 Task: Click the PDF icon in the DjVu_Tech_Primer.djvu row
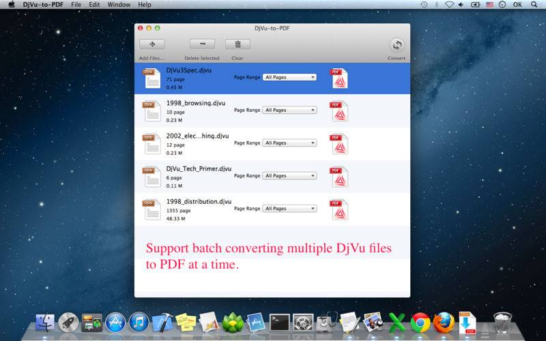339,177
